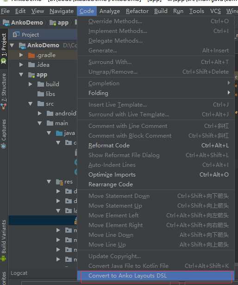Click the Android icon on Build Variants
Screen dimensions: 238x285
coord(3,258)
